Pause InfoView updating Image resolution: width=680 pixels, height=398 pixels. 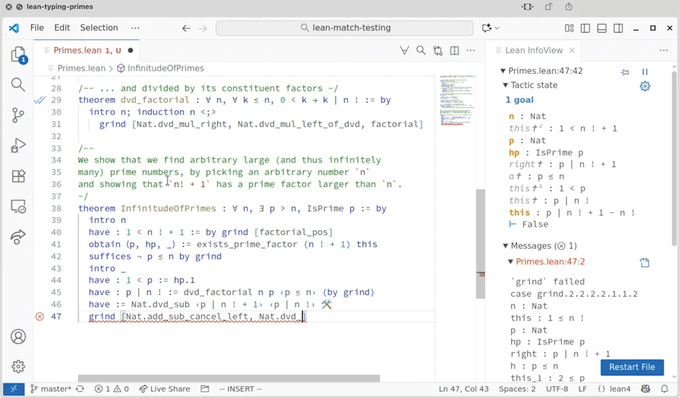[x=645, y=72]
